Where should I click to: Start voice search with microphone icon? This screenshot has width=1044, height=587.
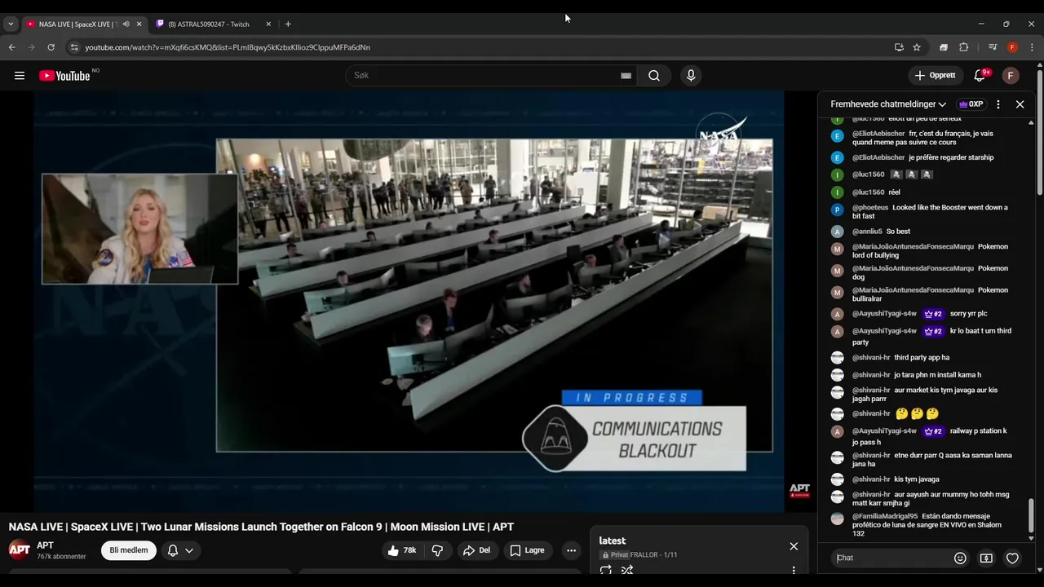coord(691,76)
